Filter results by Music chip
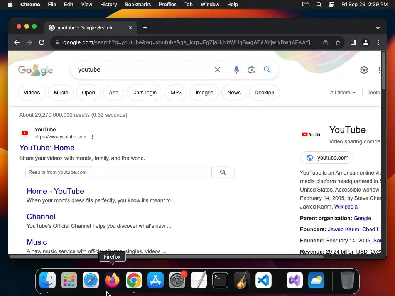Screen dimensions: 395x296 point(61,92)
